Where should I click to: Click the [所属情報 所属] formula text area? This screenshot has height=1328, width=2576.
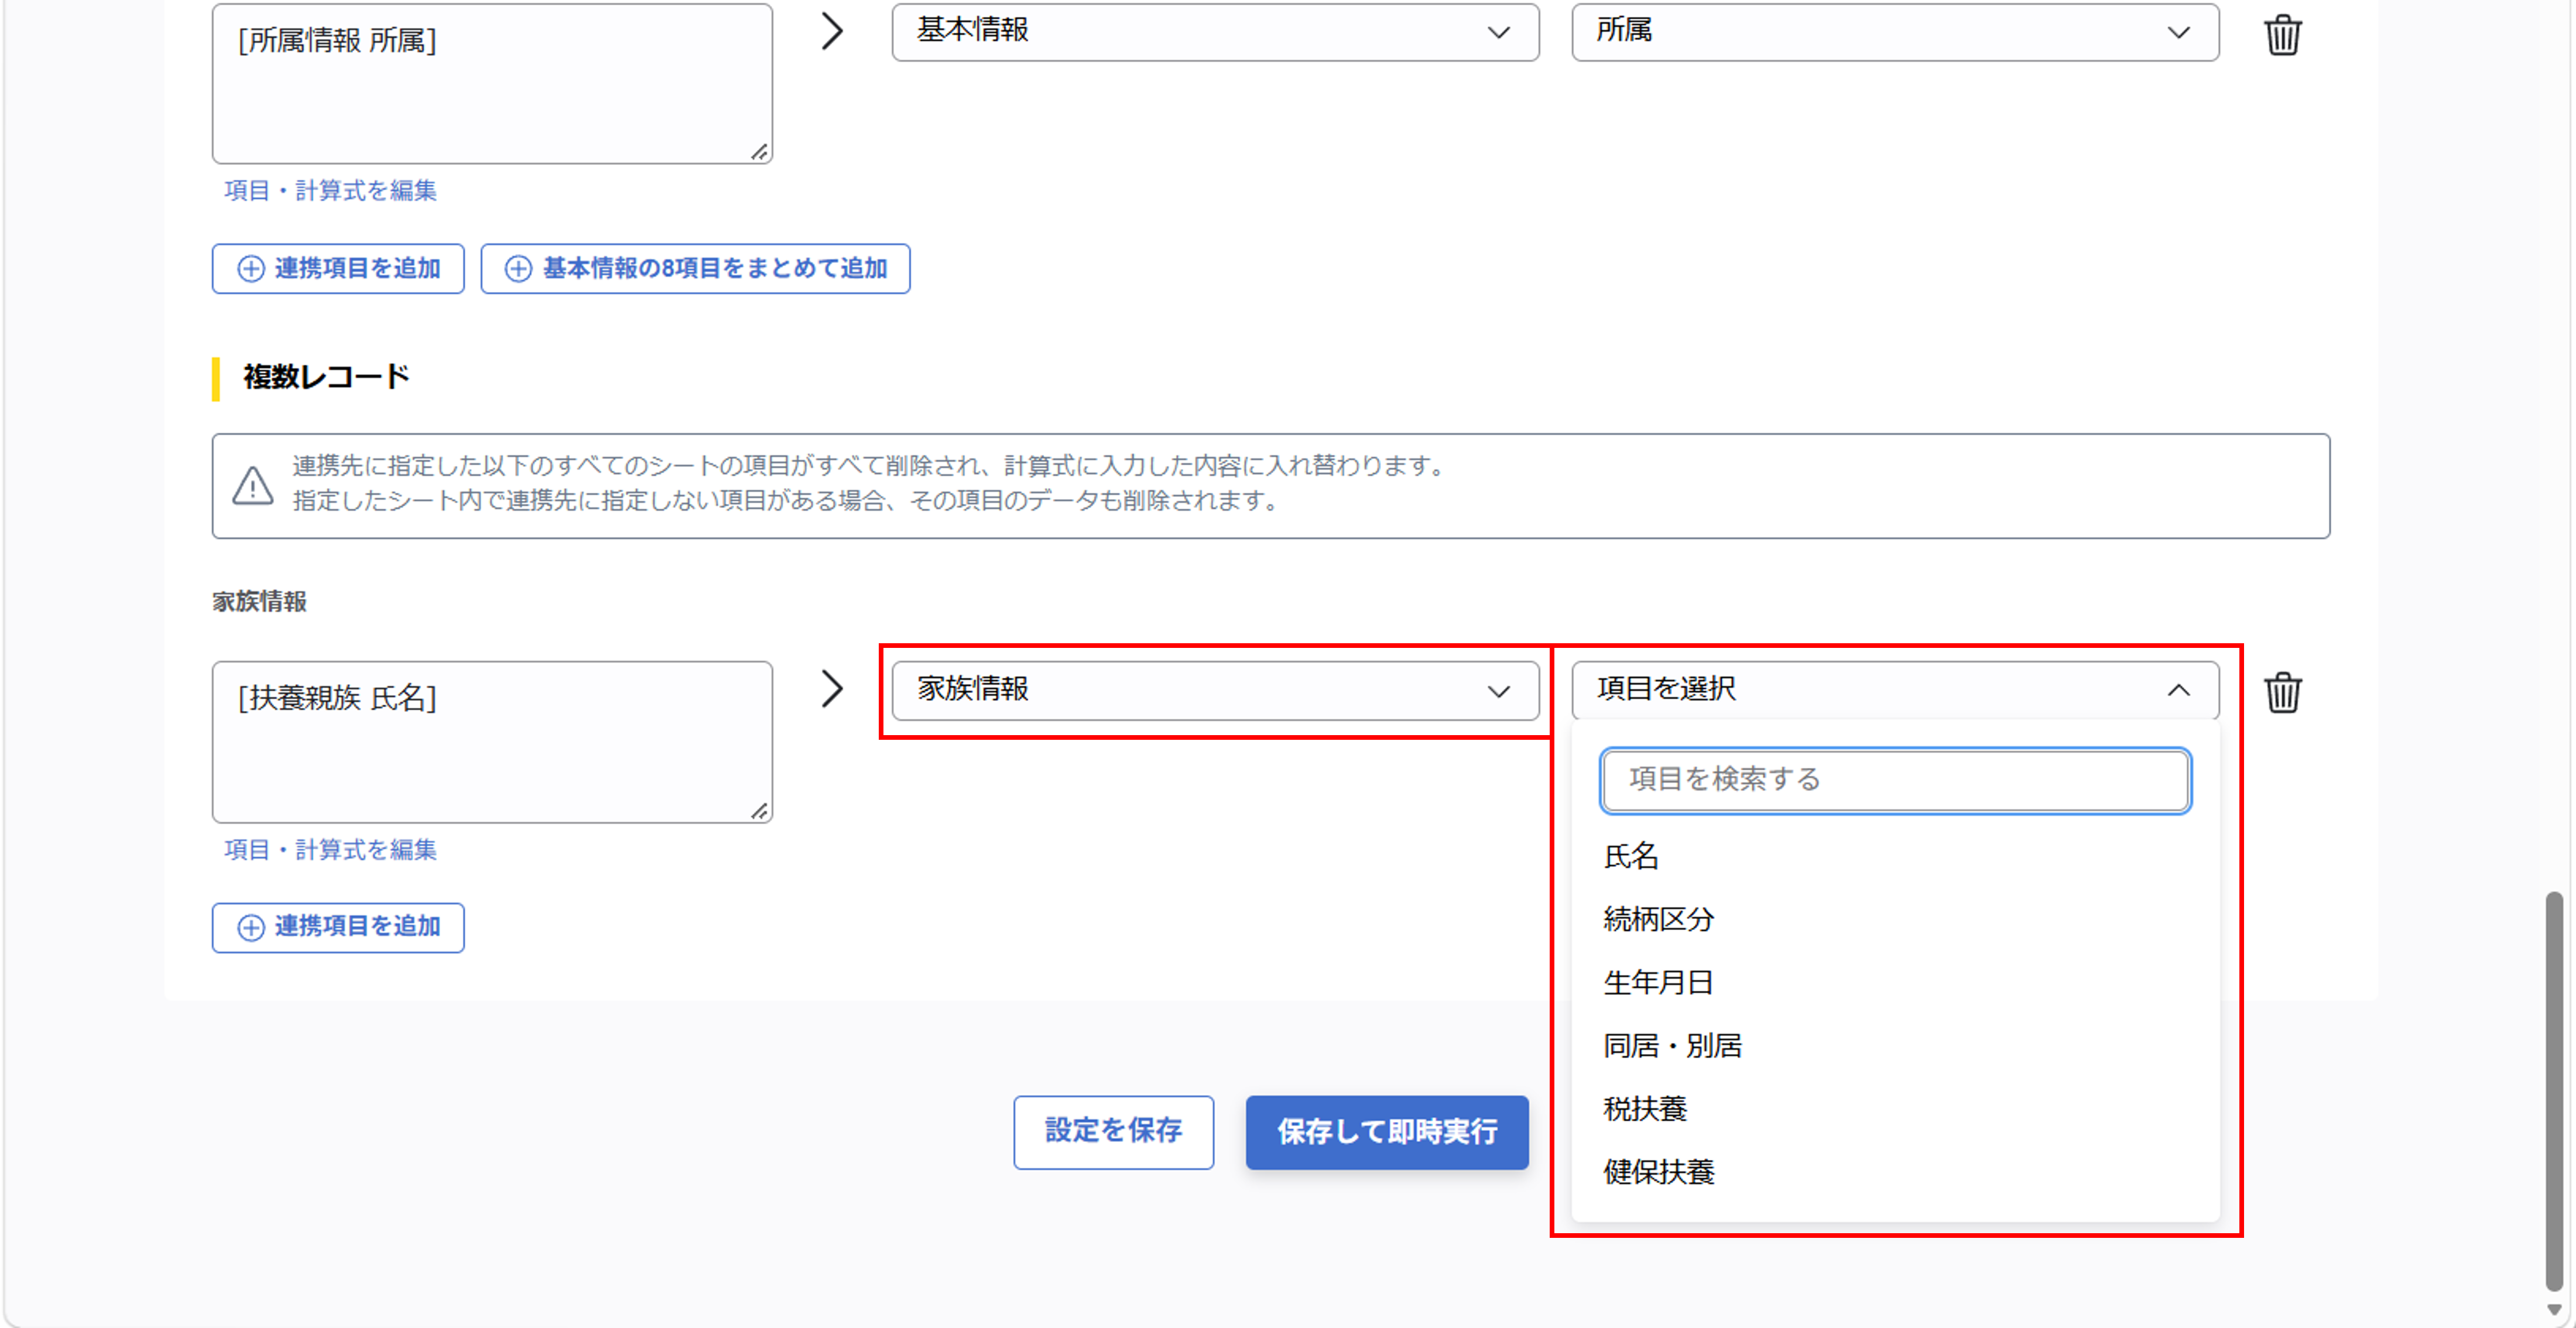492,83
